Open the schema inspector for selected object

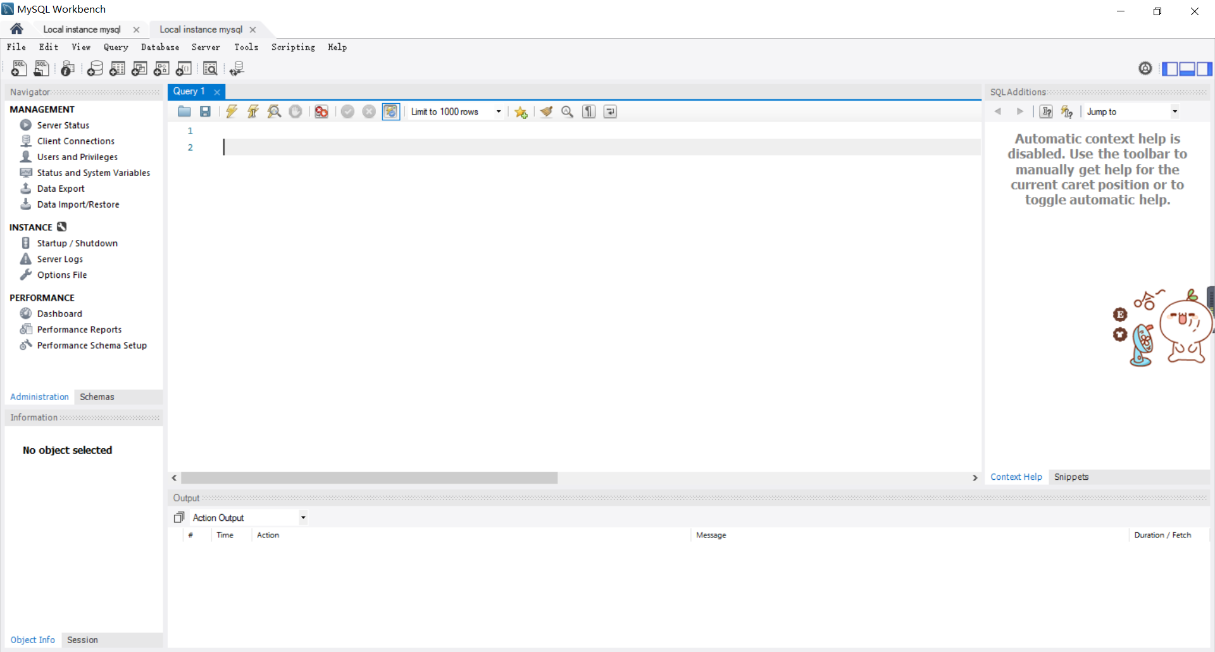(68, 68)
